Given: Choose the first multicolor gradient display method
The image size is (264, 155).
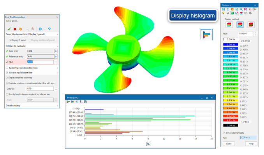Looking at the screenshot, I should coord(229,25).
